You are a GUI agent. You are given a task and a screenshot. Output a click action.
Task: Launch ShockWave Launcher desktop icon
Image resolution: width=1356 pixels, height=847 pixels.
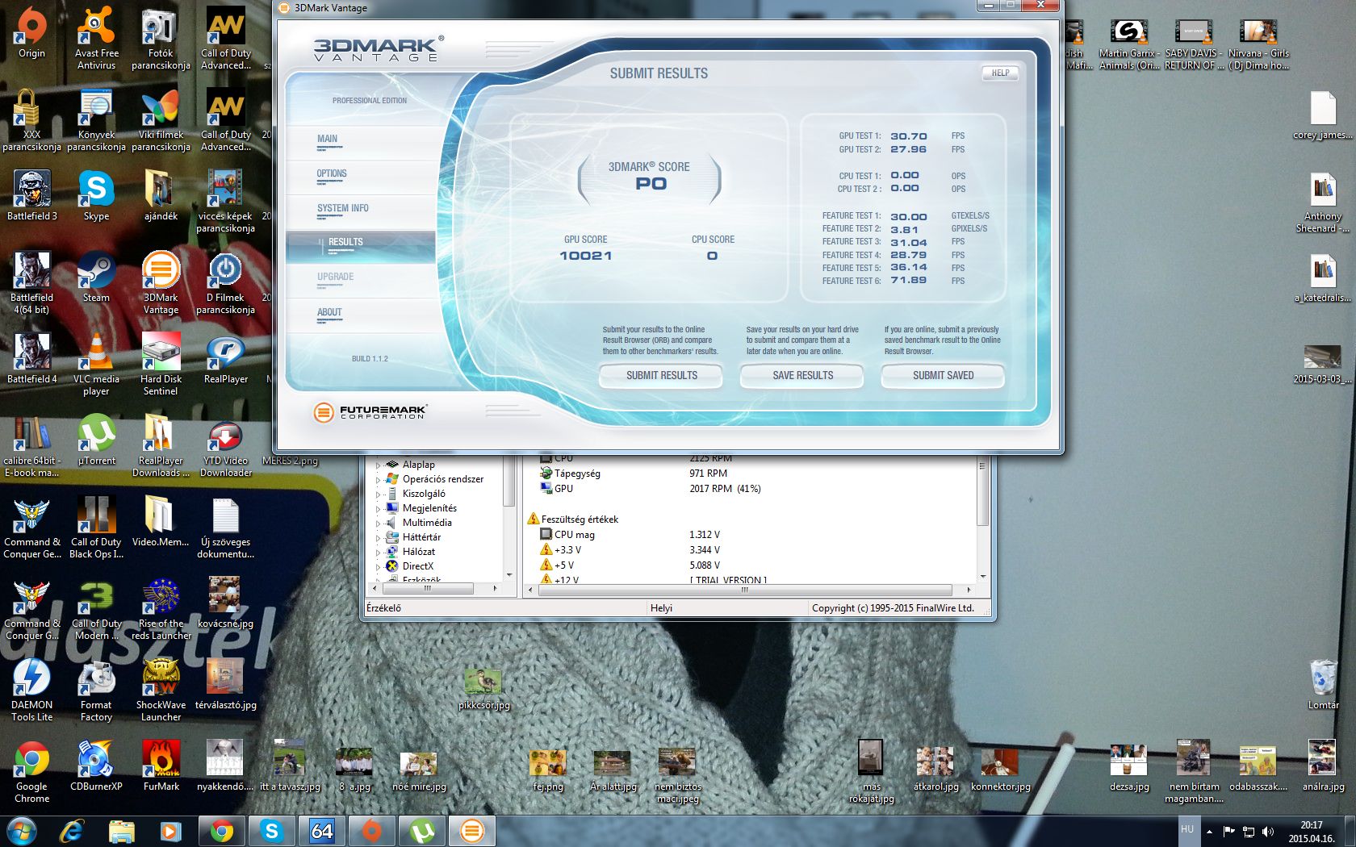pyautogui.click(x=161, y=690)
